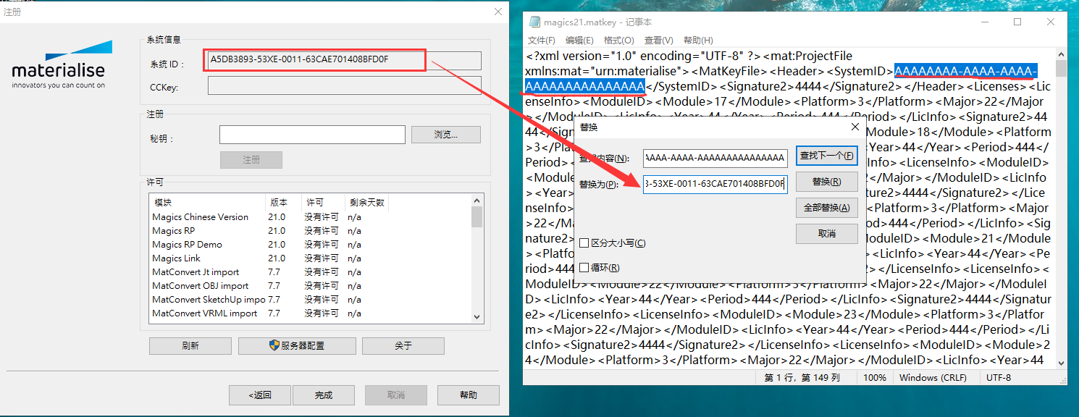The image size is (1079, 417).
Task: Click the Materialise logo in the registration dialog
Action: coord(62,65)
